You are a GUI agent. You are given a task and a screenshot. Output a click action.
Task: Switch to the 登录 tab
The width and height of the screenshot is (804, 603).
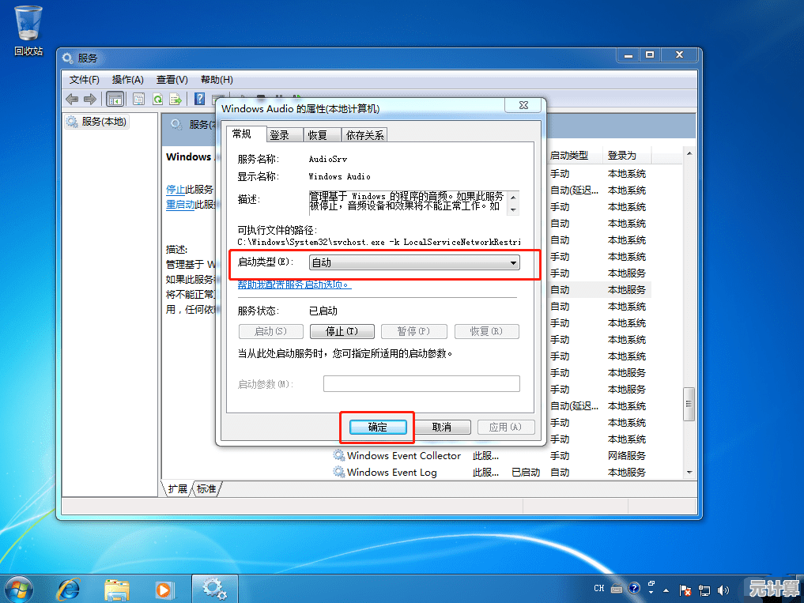click(x=279, y=135)
